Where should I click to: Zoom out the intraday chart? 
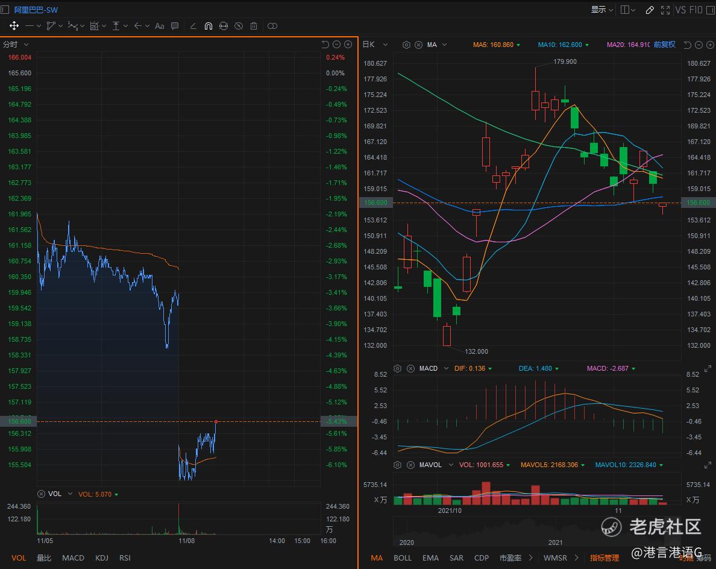coord(336,44)
